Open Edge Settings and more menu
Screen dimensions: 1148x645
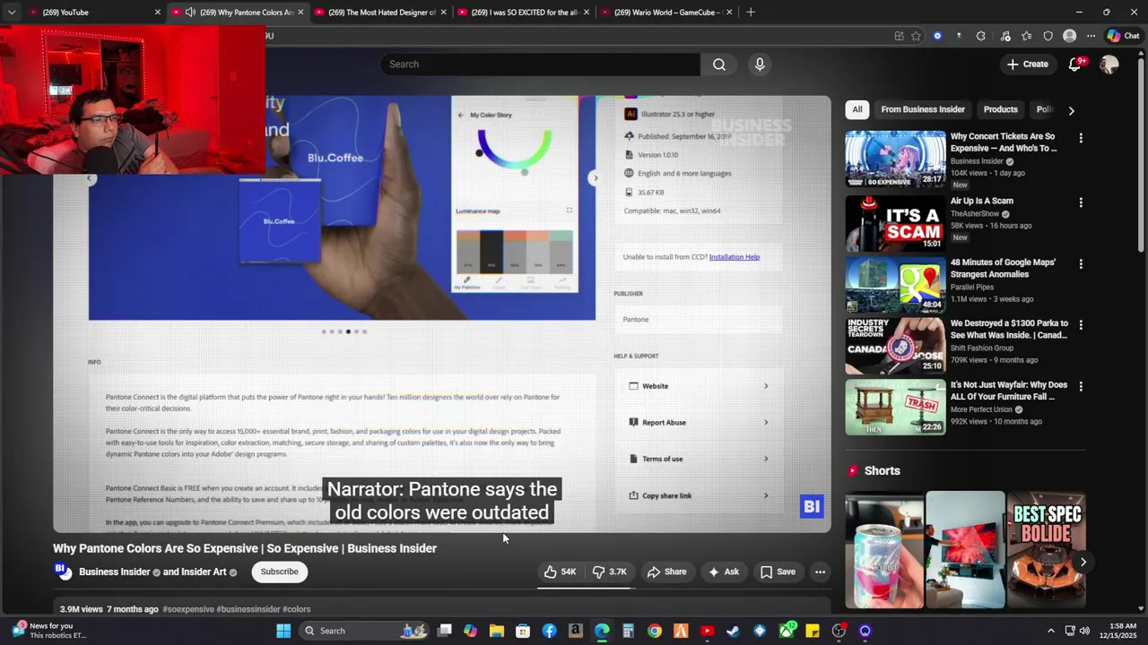1091,36
